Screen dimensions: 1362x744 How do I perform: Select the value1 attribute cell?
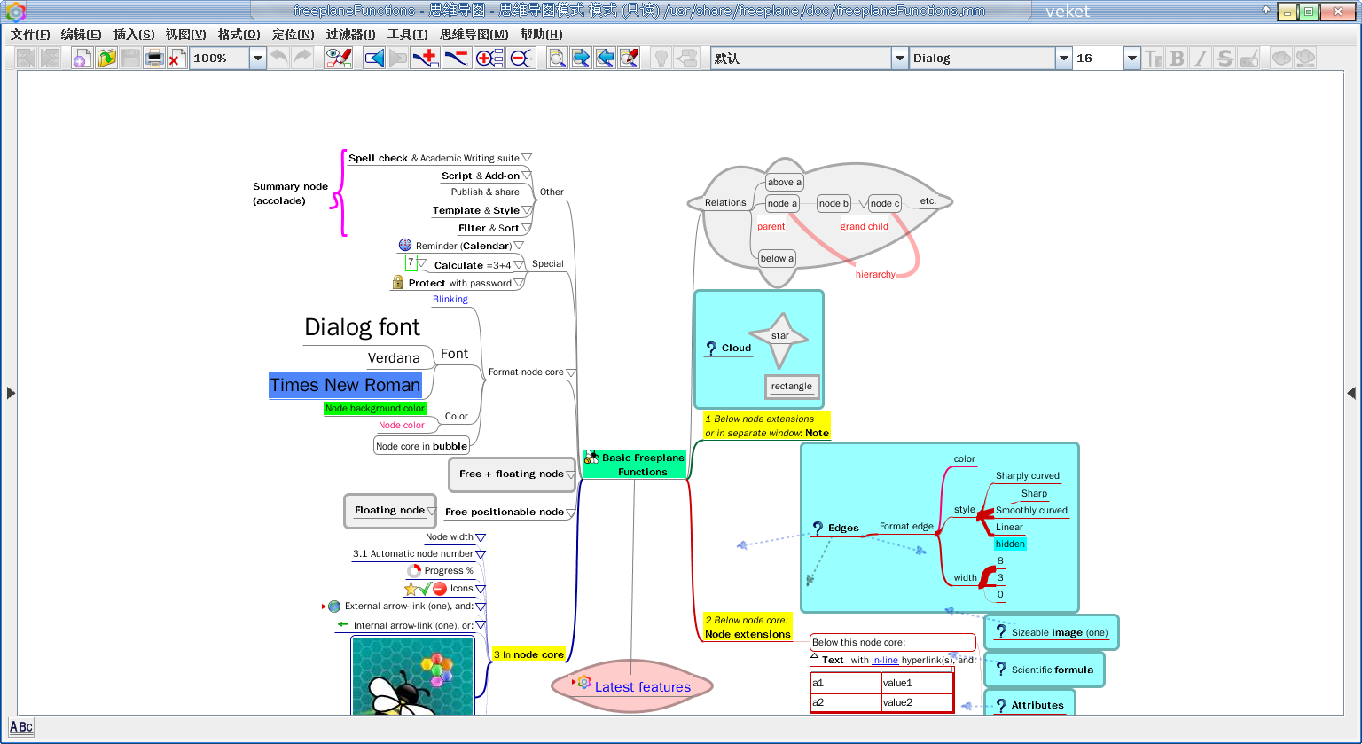(917, 683)
